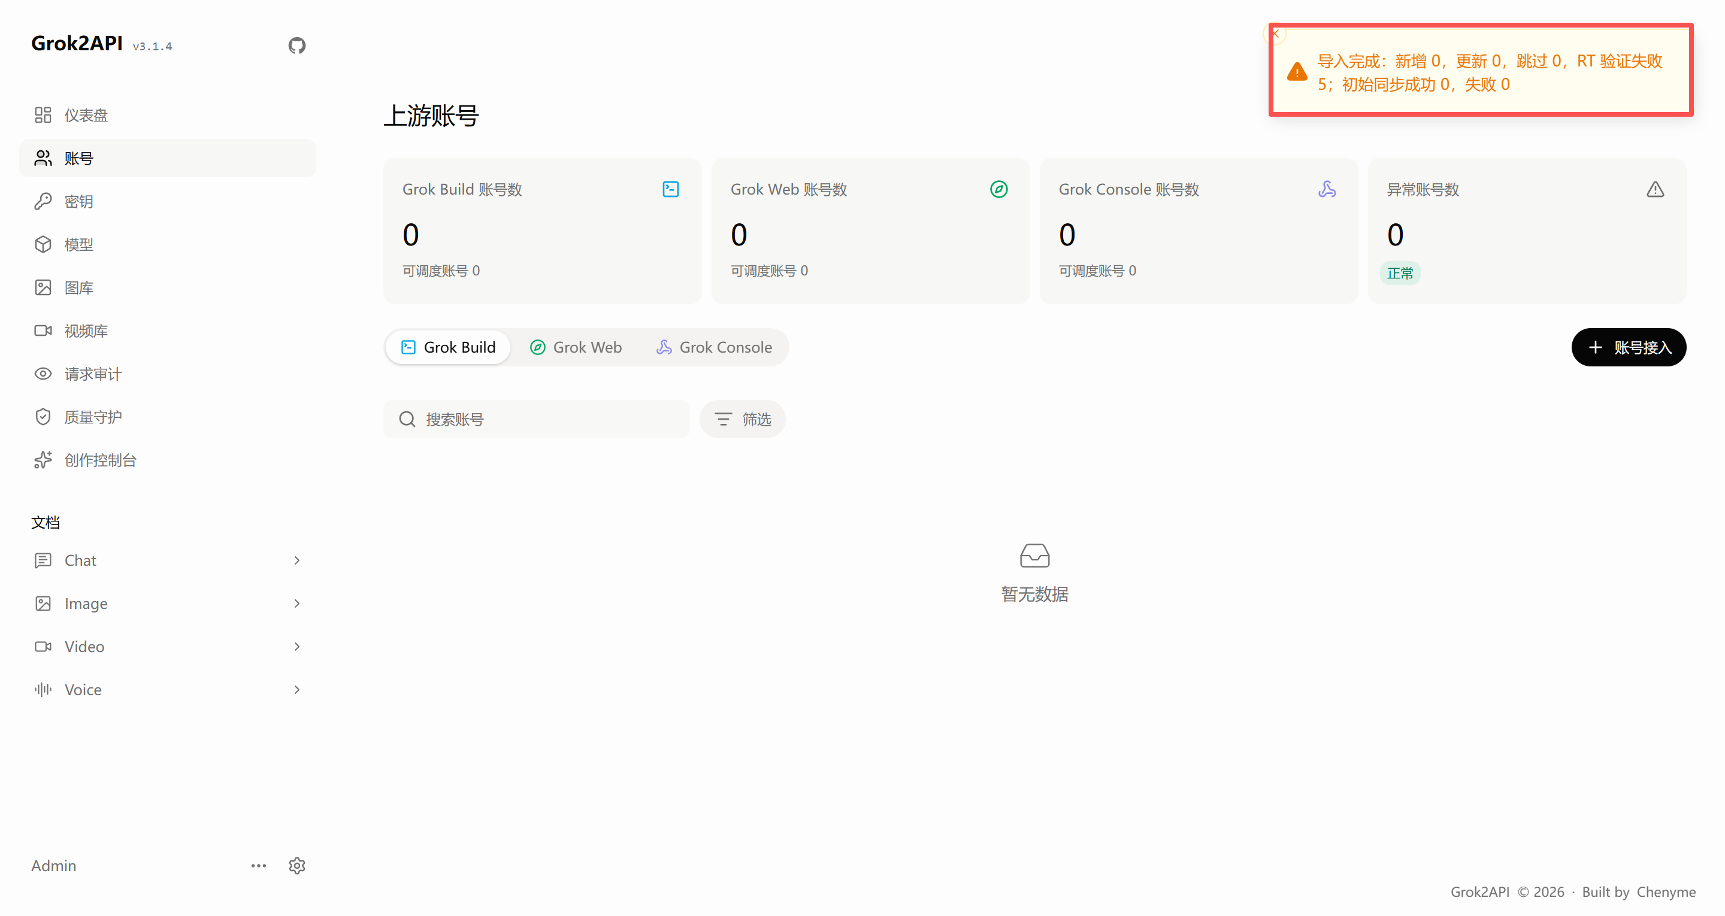Focus the 搜索账号 search field
This screenshot has width=1725, height=916.
(537, 419)
